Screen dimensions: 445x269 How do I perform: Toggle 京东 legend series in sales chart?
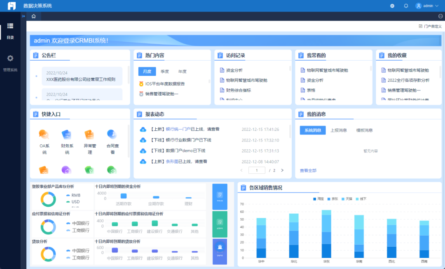pos(333,199)
